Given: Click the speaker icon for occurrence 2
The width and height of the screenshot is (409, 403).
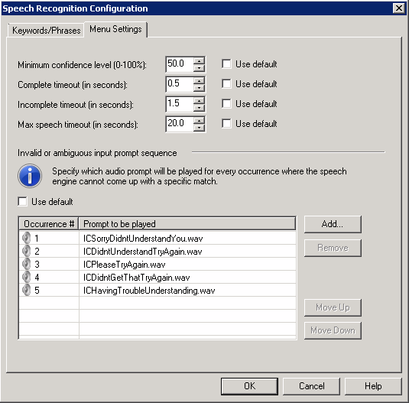Looking at the screenshot, I should coord(26,251).
